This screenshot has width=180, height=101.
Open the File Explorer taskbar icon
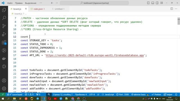[x=14, y=98]
